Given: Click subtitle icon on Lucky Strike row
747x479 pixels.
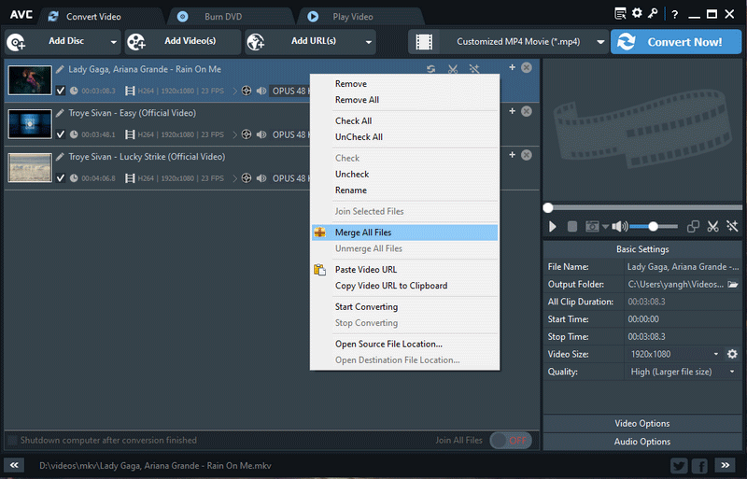Looking at the screenshot, I should coord(247,178).
